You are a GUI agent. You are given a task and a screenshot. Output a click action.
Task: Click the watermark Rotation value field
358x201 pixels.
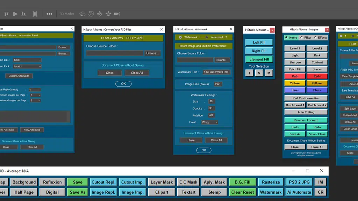[212, 115]
